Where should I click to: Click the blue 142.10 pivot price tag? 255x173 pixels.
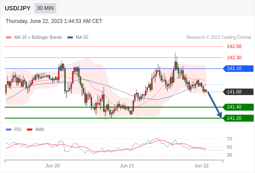pyautogui.click(x=238, y=68)
